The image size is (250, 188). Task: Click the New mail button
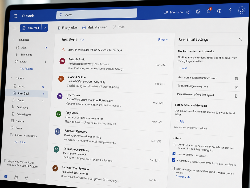31,28
